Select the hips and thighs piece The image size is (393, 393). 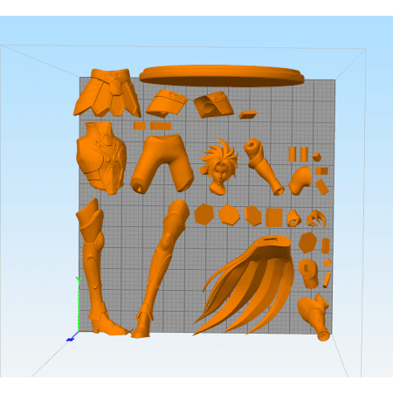pyautogui.click(x=162, y=163)
